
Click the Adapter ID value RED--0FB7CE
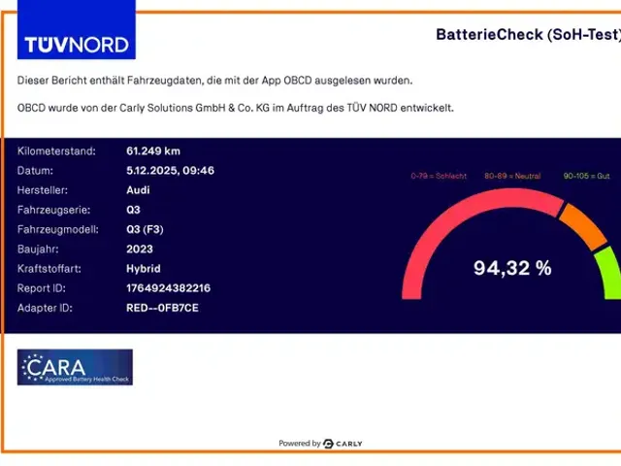[162, 308]
